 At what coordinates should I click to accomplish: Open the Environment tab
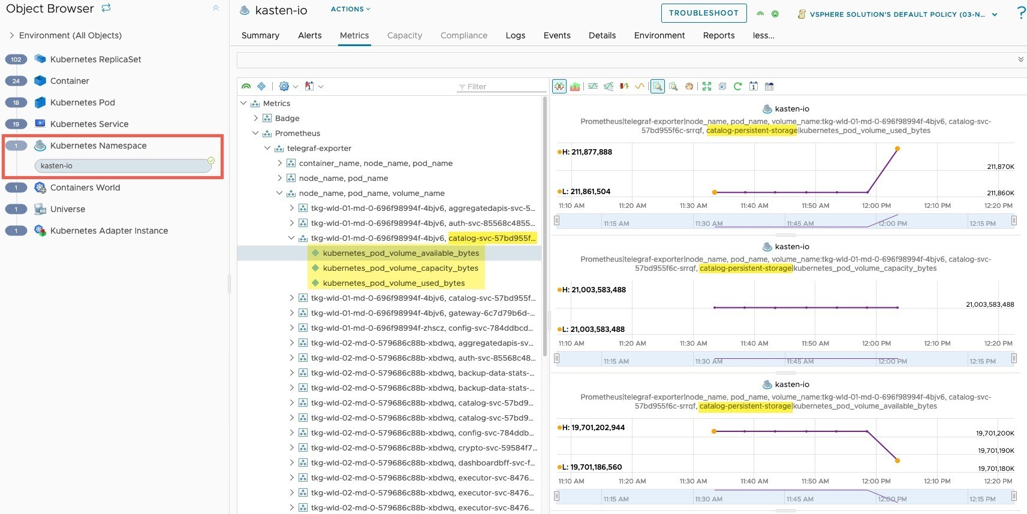(x=659, y=35)
